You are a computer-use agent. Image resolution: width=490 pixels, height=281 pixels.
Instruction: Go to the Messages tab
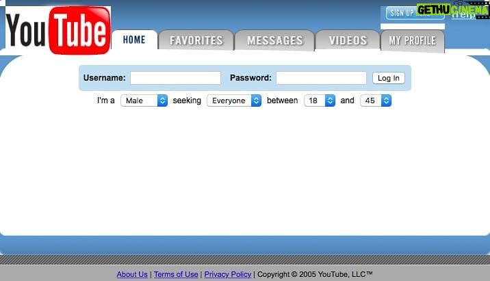[274, 40]
